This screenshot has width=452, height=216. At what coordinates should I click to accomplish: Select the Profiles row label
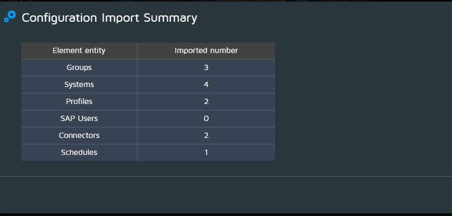click(x=79, y=102)
